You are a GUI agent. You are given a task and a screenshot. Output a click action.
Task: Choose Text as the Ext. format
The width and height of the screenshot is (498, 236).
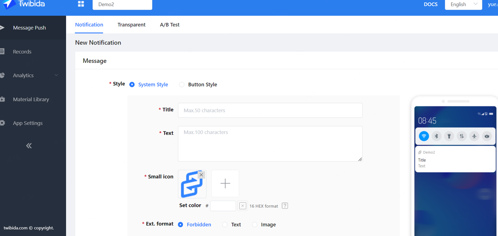coord(225,225)
